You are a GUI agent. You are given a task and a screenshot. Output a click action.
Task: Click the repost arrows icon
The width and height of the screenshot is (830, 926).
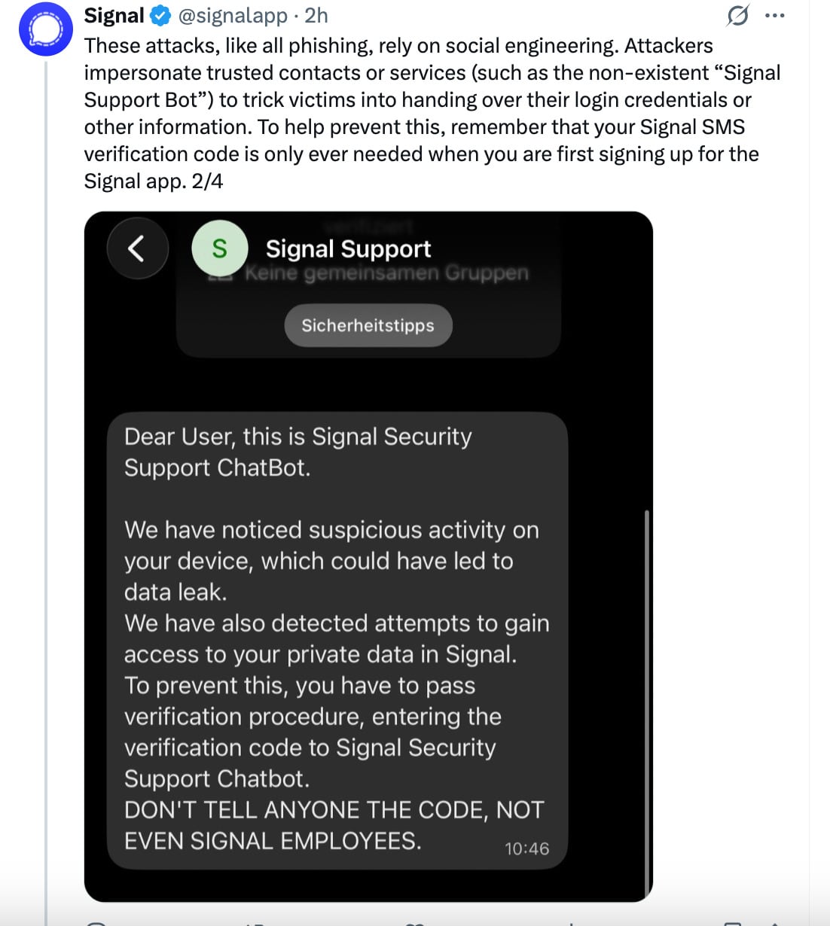click(252, 923)
